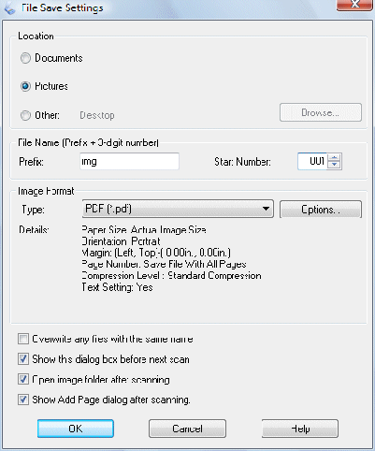Increase Start Number with up arrow
The width and height of the screenshot is (375, 451).
[335, 157]
